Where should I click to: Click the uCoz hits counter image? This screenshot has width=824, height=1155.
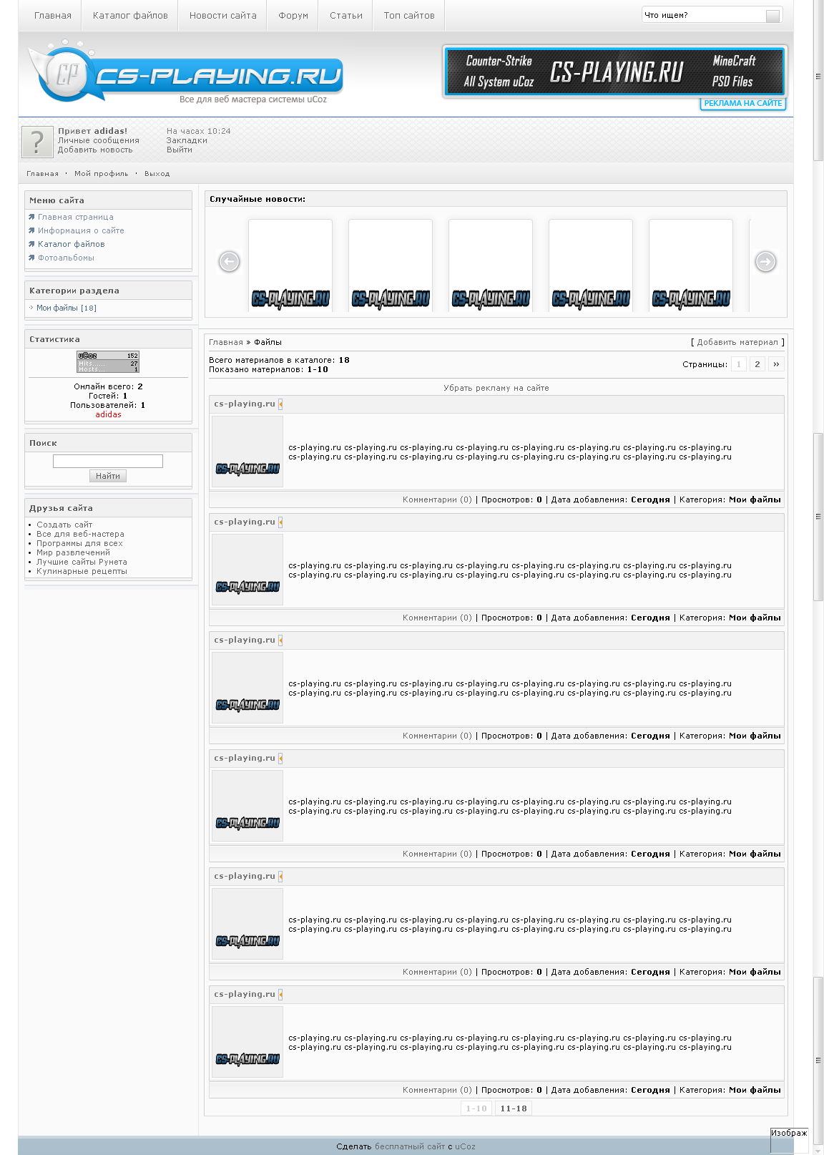click(x=108, y=361)
